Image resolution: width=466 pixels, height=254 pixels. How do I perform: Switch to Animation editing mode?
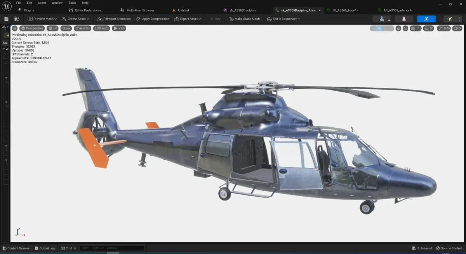tap(426, 19)
